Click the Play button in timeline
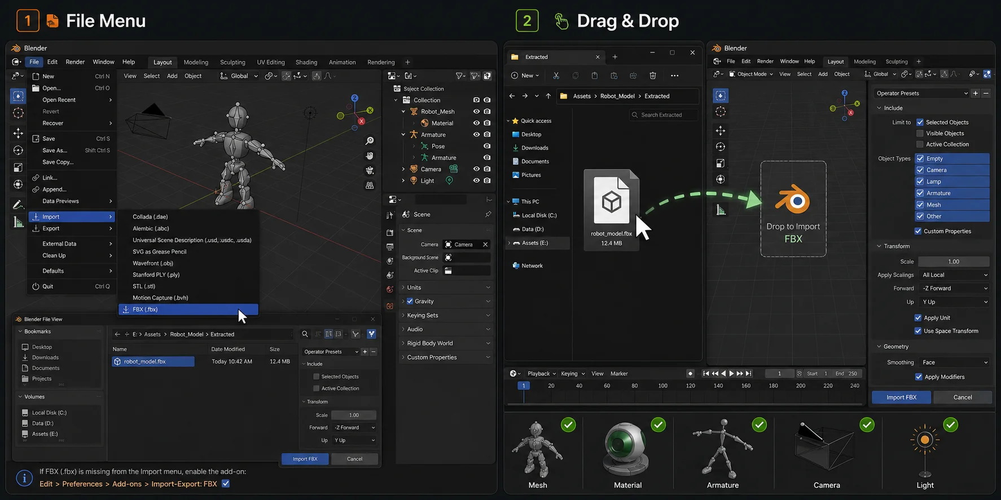The width and height of the screenshot is (1001, 500). click(x=732, y=374)
